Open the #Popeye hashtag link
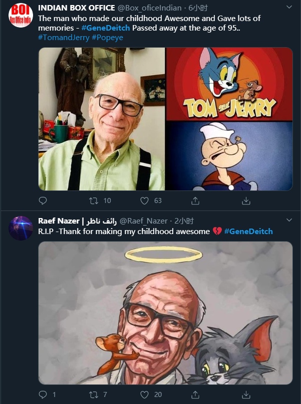This screenshot has height=404, width=301. coord(108,38)
